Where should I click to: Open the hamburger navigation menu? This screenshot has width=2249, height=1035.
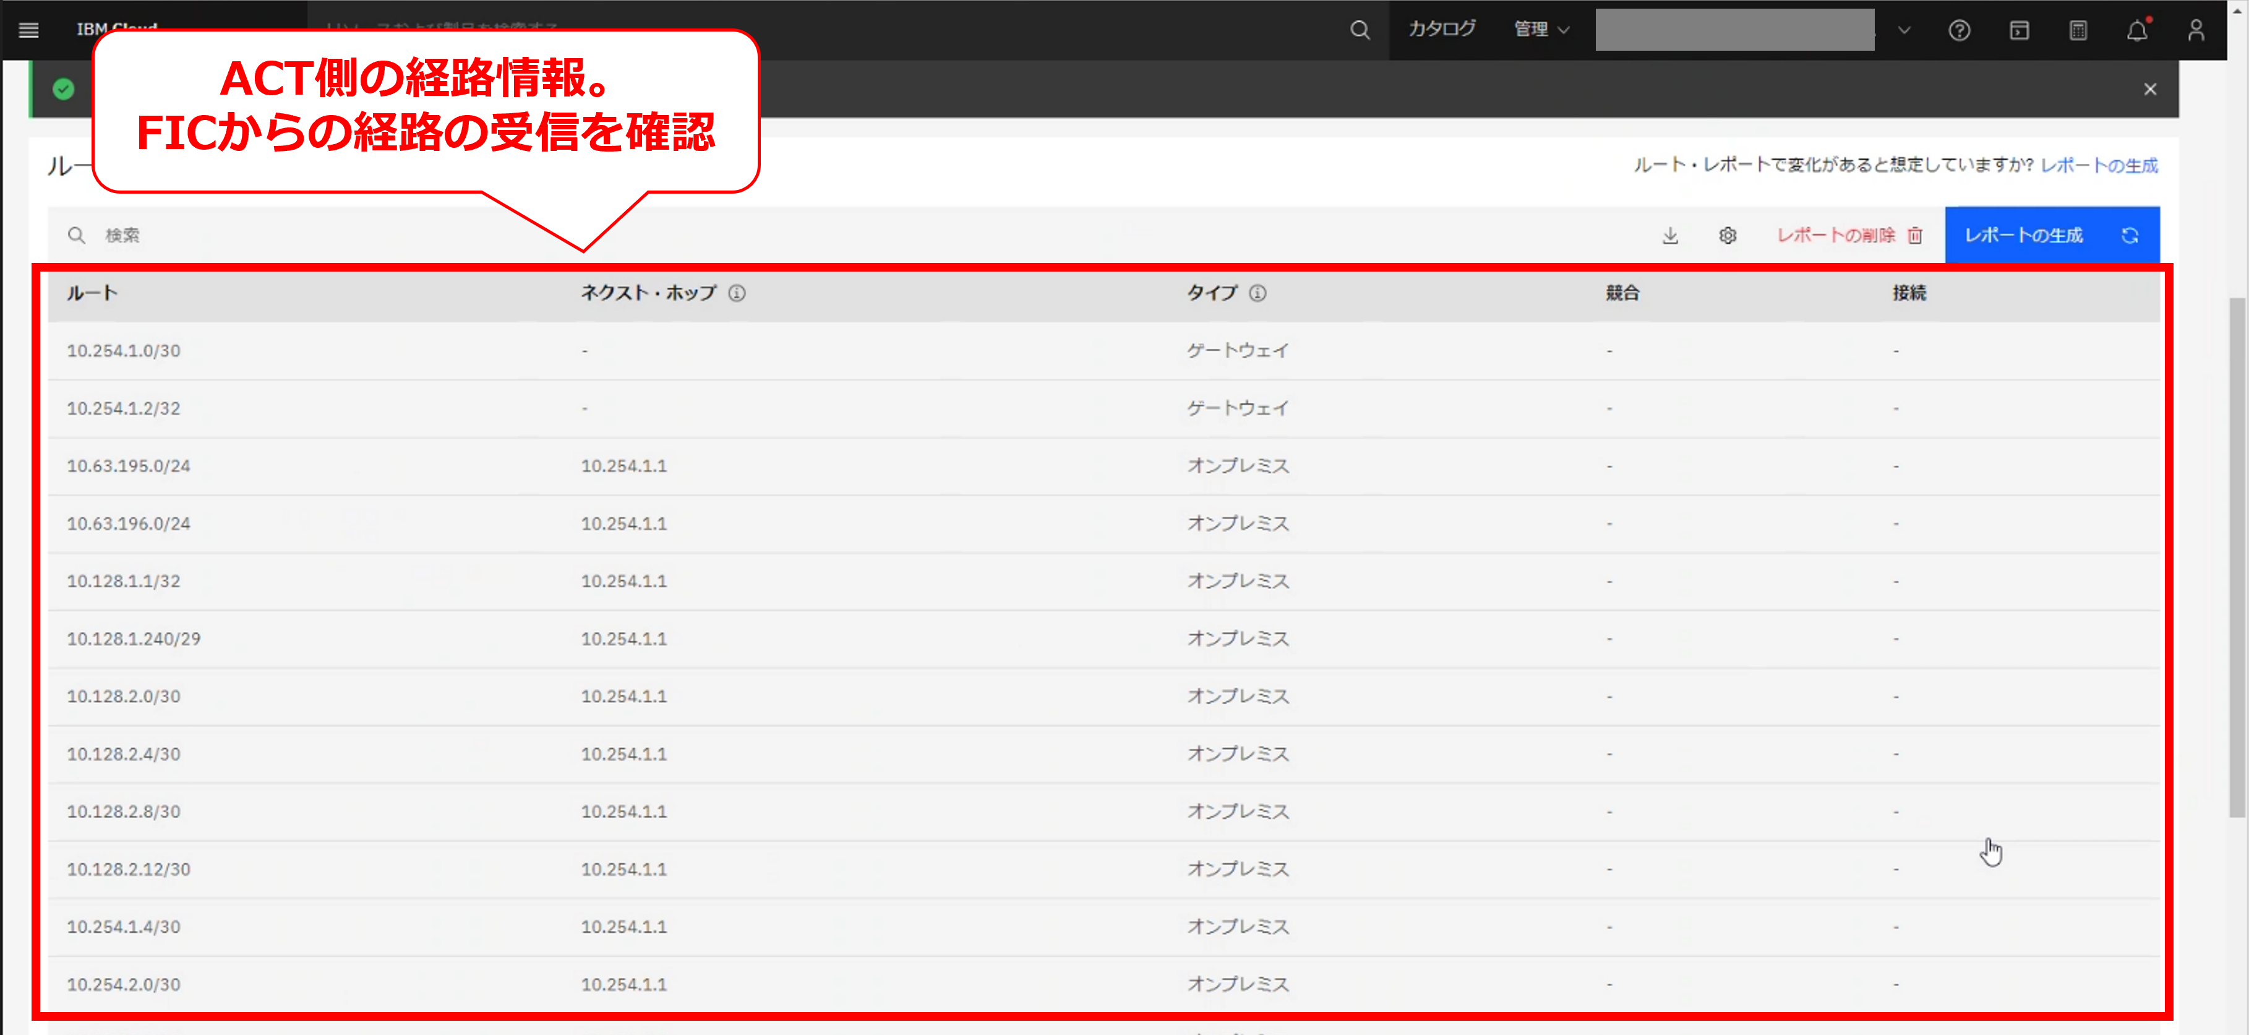[29, 30]
